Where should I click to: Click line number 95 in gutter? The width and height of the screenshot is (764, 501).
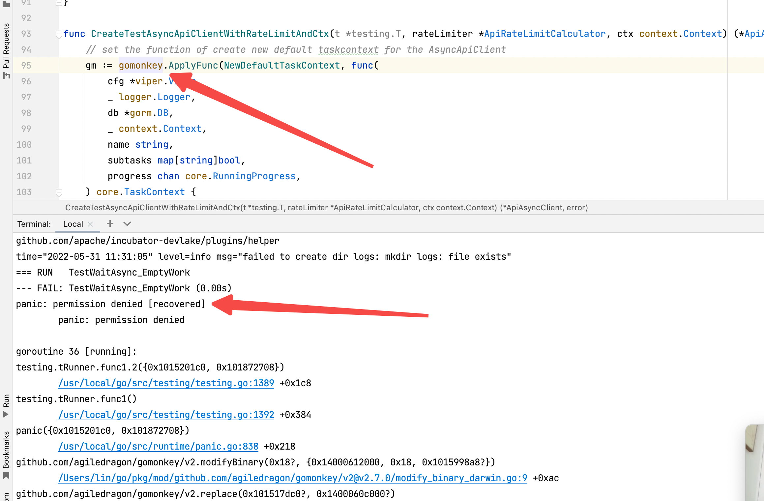click(26, 66)
